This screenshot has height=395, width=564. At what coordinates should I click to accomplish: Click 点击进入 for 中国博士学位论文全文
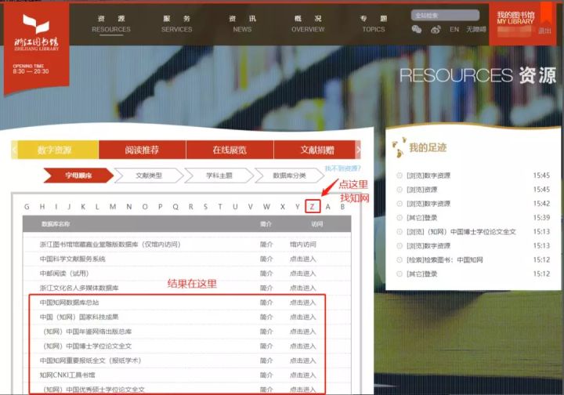pyautogui.click(x=303, y=346)
